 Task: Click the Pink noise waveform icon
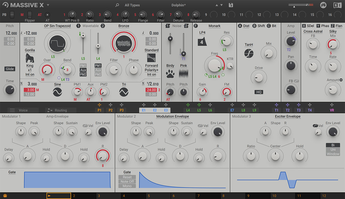pyautogui.click(x=184, y=73)
